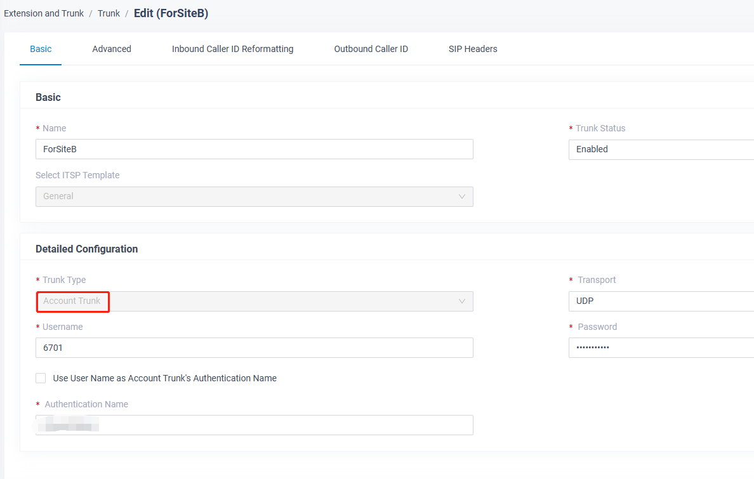Navigate to Extension and Trunk breadcrumb

44,13
